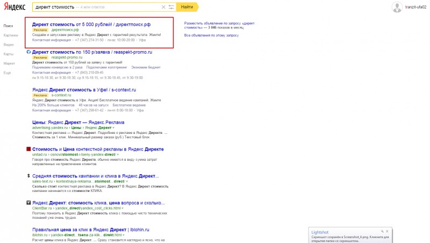Open the Яндекс logo homepage
Viewport: 430px width, 243px height.
[15, 7]
